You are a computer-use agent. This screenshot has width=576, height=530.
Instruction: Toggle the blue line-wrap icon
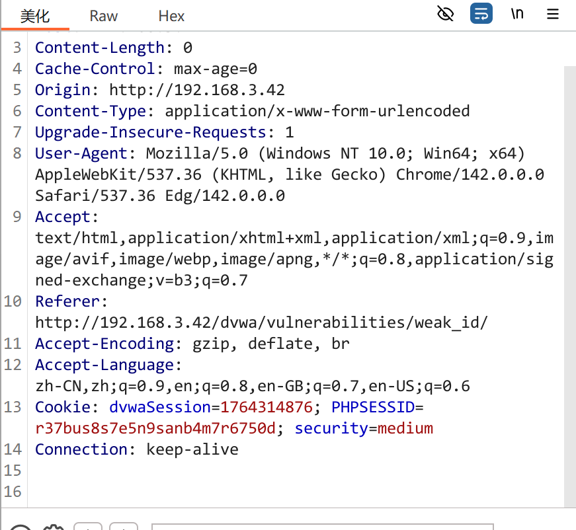(x=481, y=14)
